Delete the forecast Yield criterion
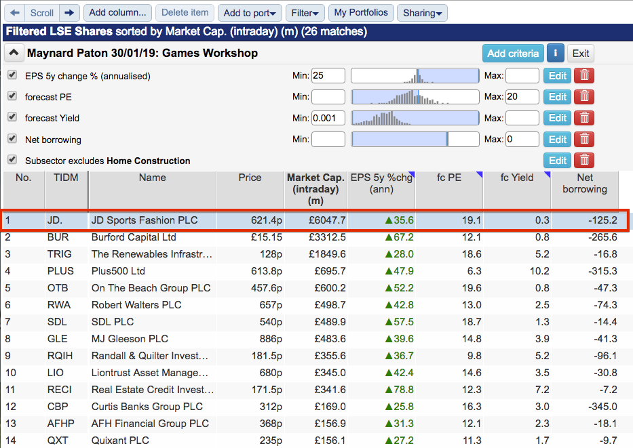Image resolution: width=633 pixels, height=448 pixels. click(583, 118)
